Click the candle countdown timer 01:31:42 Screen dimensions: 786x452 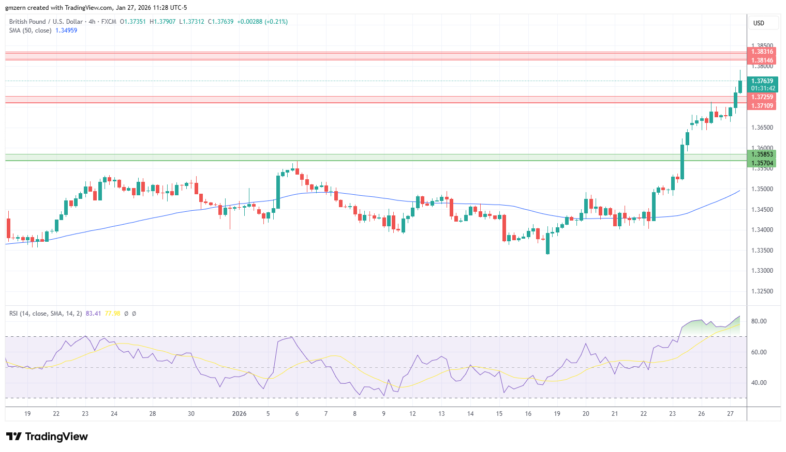[763, 88]
